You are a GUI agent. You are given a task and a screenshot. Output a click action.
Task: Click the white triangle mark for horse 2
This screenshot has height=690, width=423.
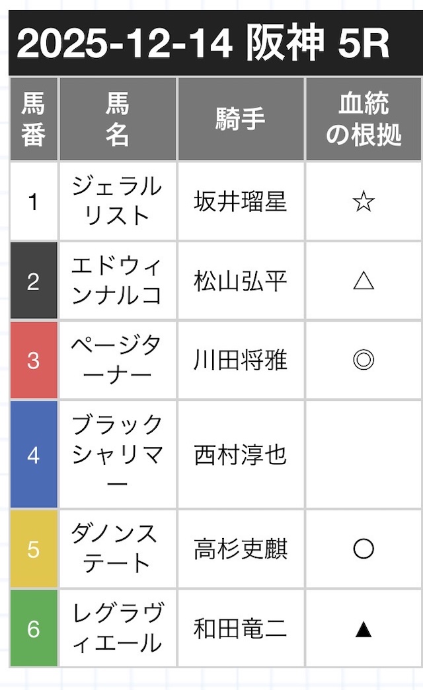[364, 282]
